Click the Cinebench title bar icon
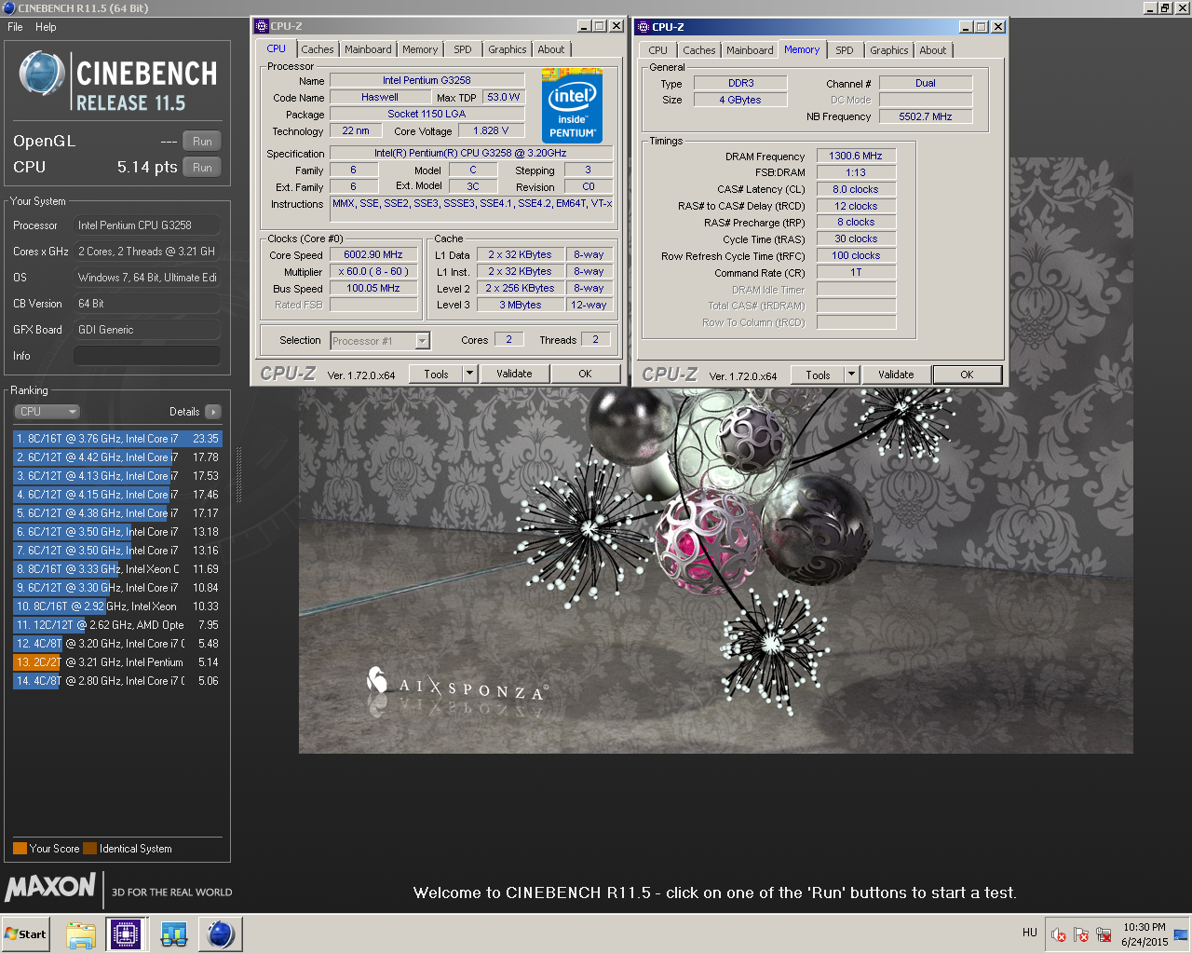 pos(9,8)
